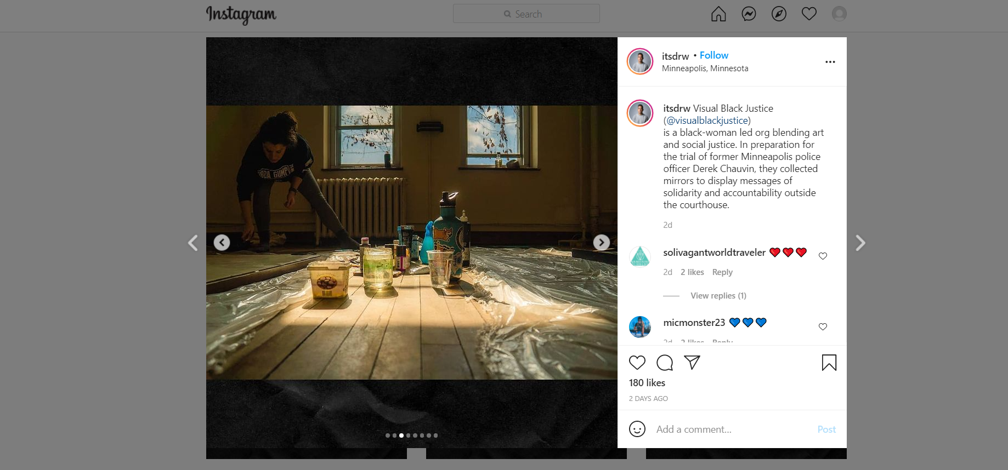Screen dimensions: 1008x470
Task: Click the Search input field
Action: coord(526,14)
